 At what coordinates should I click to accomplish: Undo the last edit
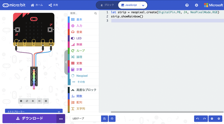point(198,119)
